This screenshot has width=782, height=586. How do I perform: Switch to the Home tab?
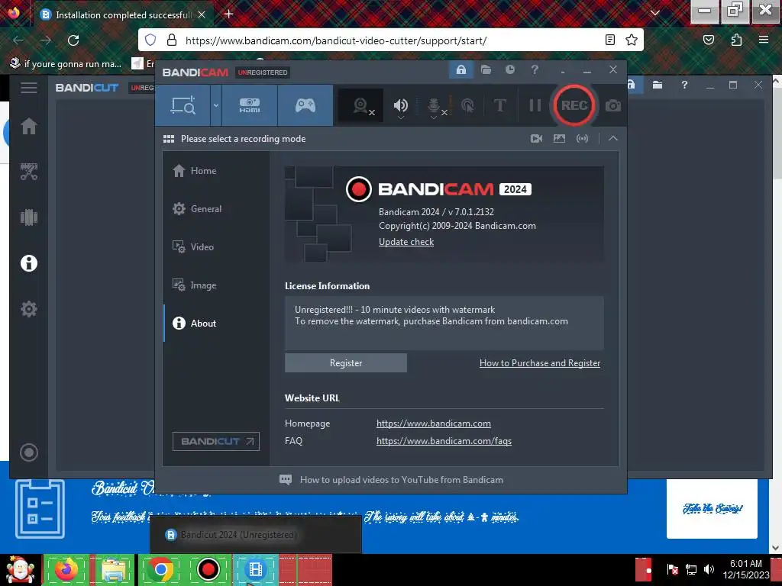point(216,171)
